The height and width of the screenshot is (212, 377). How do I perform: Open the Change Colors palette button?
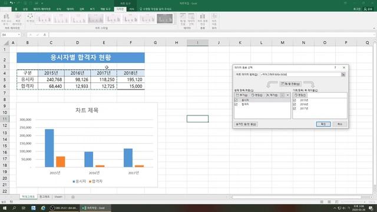(x=30, y=18)
